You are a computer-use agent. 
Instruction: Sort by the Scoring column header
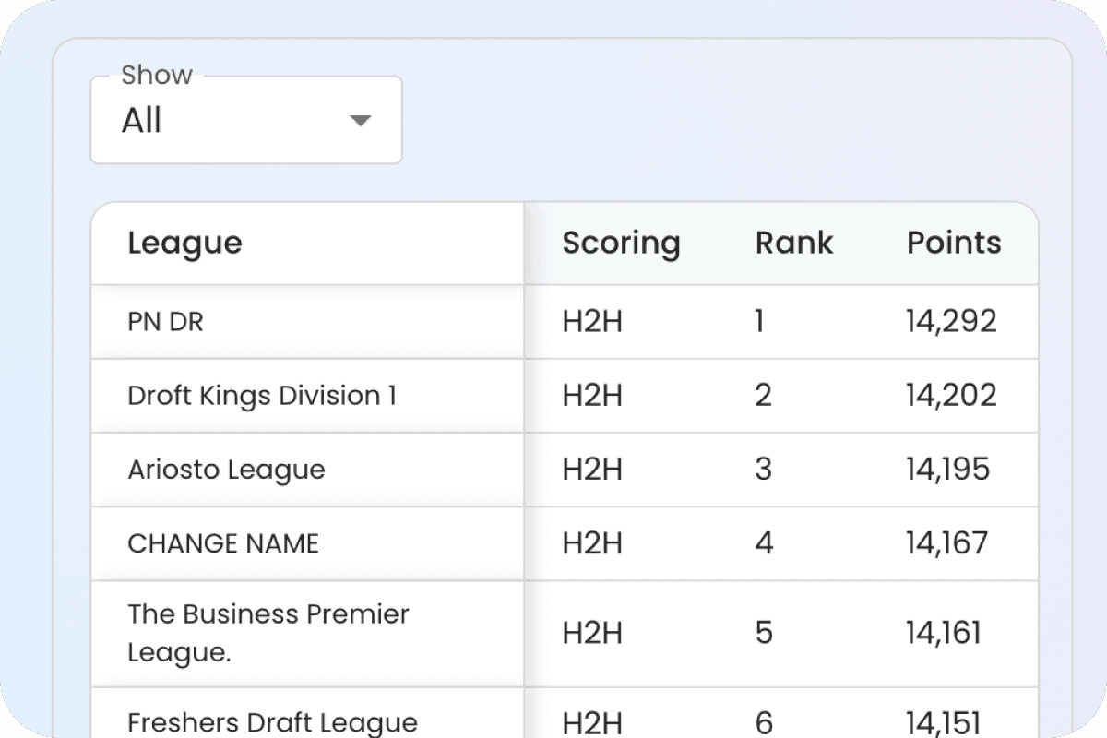pyautogui.click(x=621, y=243)
